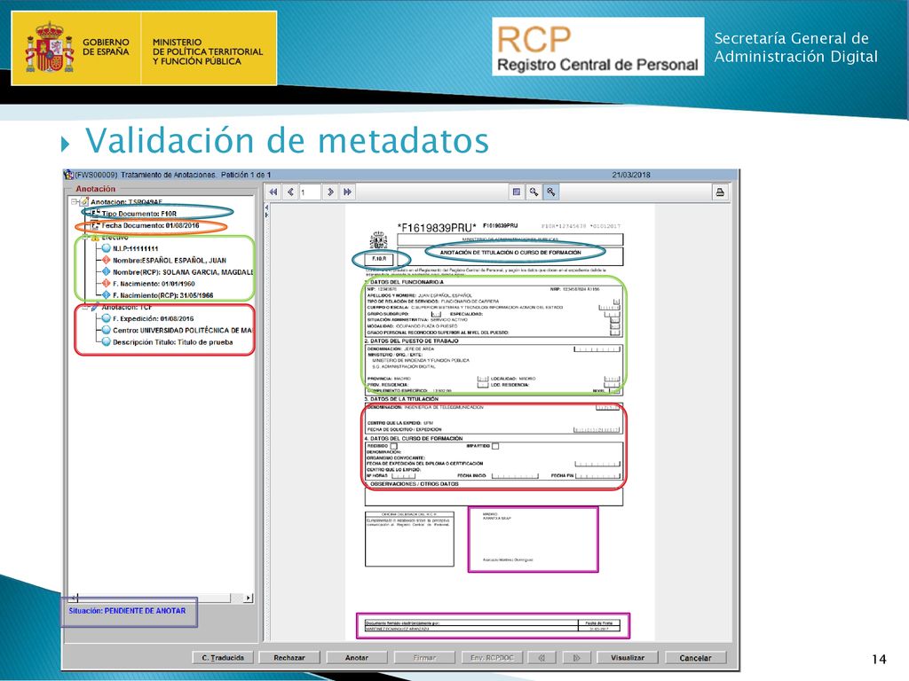Collapse the Anotacion TSR049AE tree node

[75, 202]
